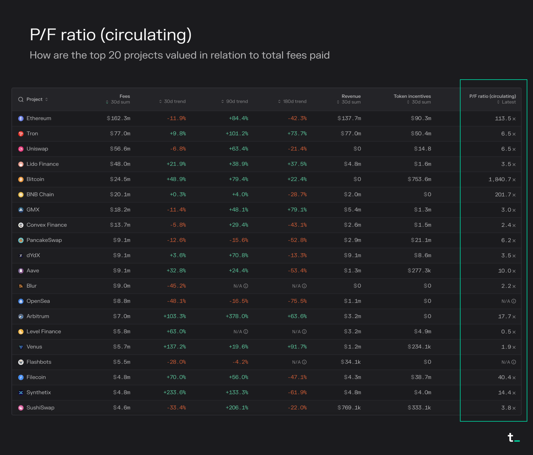
Task: Click the Bitcoin logo icon
Action: point(21,179)
